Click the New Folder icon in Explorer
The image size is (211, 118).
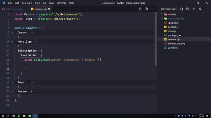(x=188, y=9)
